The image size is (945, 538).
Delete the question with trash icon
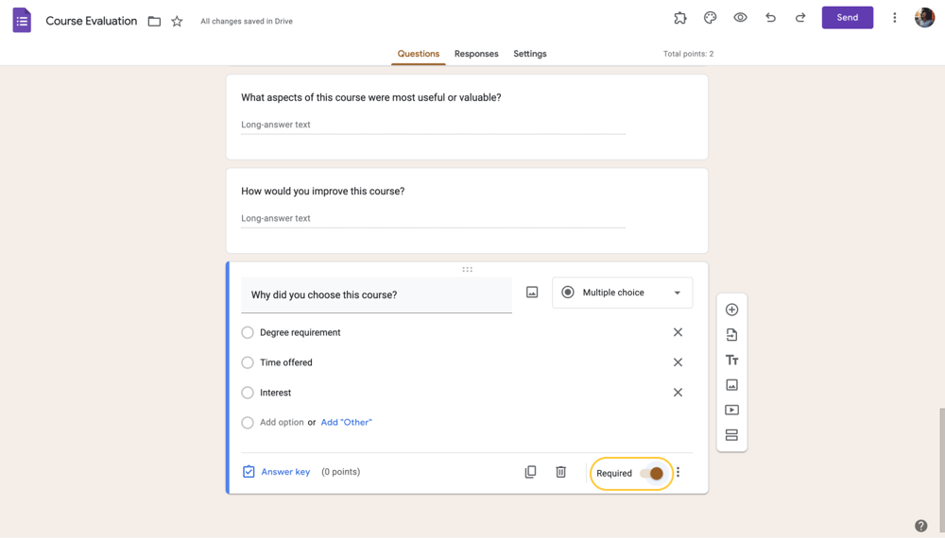click(560, 472)
